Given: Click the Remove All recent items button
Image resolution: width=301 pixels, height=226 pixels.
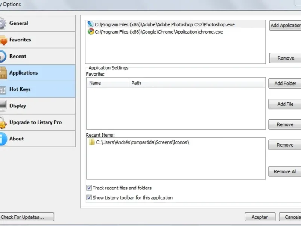Looking at the screenshot, I should (285, 171).
